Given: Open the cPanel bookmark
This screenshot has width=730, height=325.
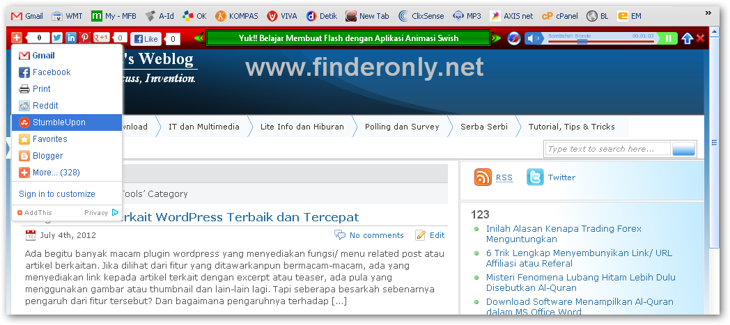Looking at the screenshot, I should click(560, 16).
